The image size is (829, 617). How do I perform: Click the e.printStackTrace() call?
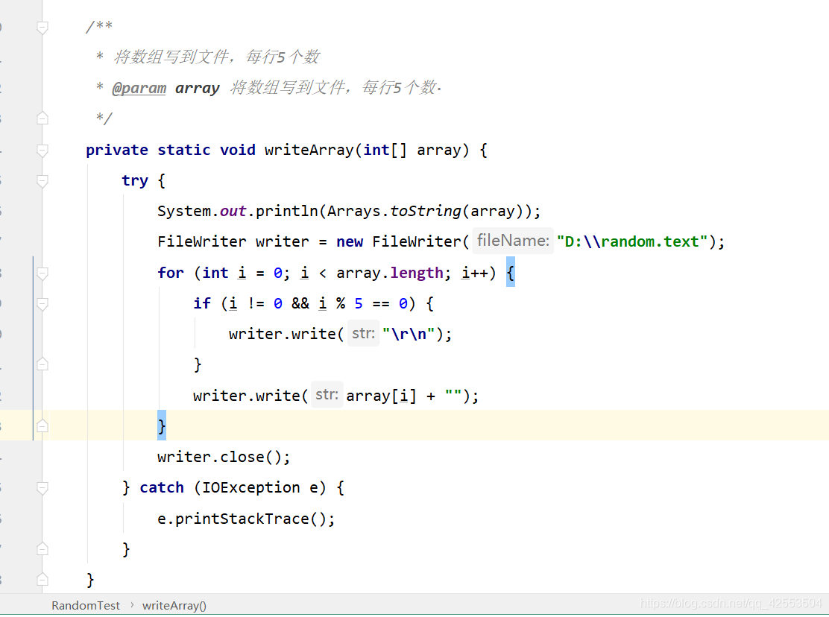click(x=246, y=519)
